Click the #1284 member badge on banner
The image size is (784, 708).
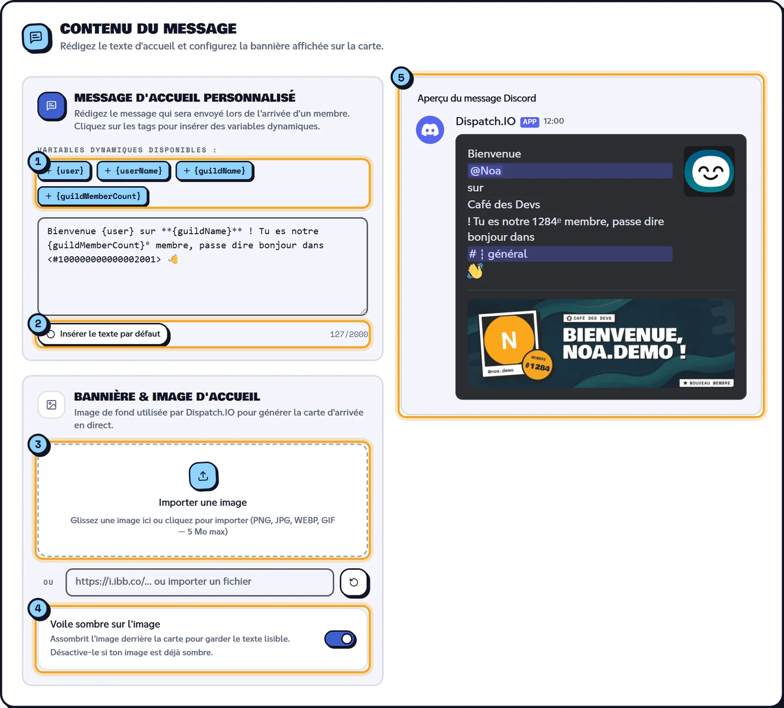pyautogui.click(x=538, y=365)
